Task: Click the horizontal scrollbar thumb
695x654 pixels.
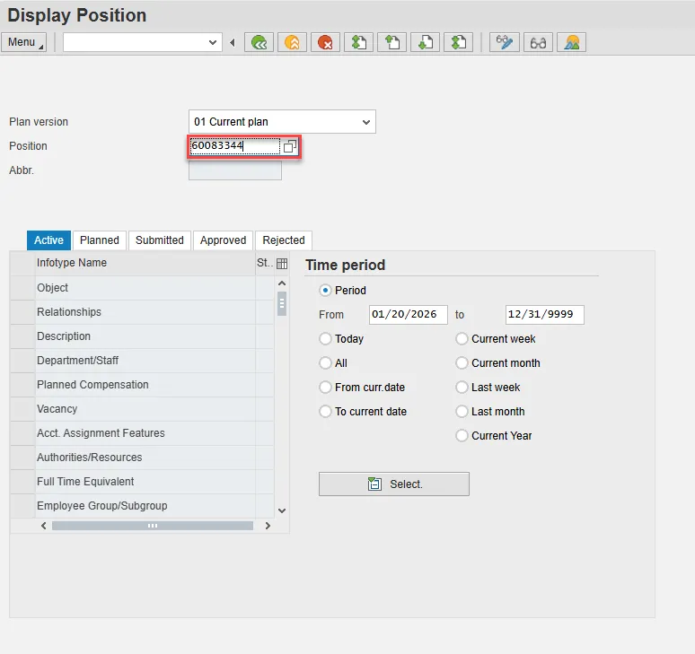Action: [x=153, y=526]
